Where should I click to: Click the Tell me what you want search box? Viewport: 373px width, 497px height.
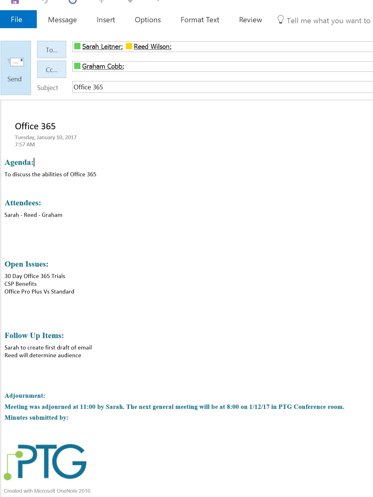pyautogui.click(x=328, y=21)
